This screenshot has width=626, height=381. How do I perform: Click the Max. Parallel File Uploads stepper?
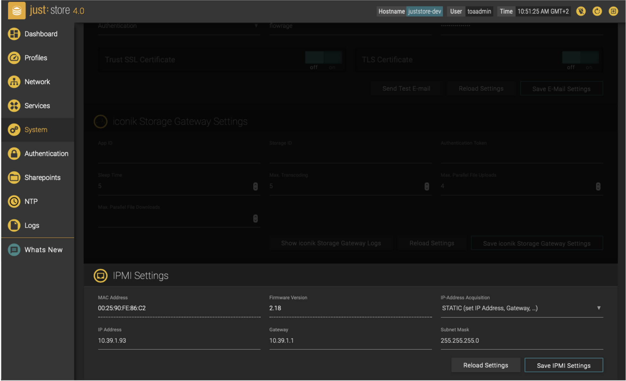[x=598, y=186]
